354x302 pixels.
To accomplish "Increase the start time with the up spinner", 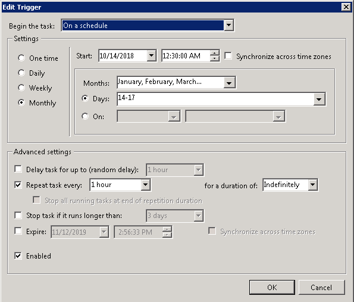I will coord(214,53).
